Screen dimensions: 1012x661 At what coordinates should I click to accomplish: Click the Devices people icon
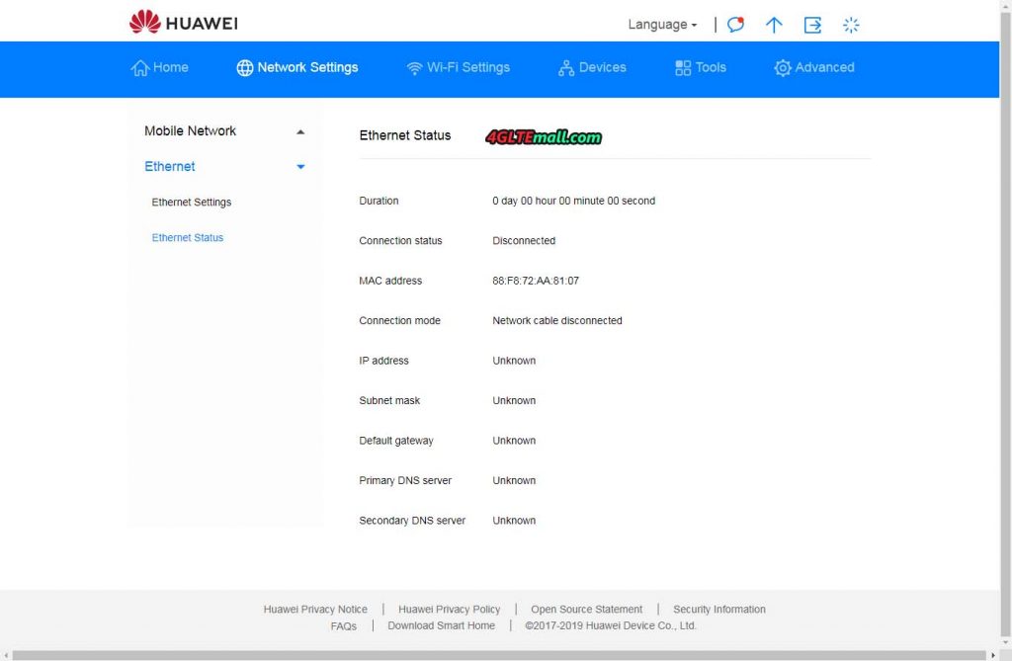(x=566, y=67)
